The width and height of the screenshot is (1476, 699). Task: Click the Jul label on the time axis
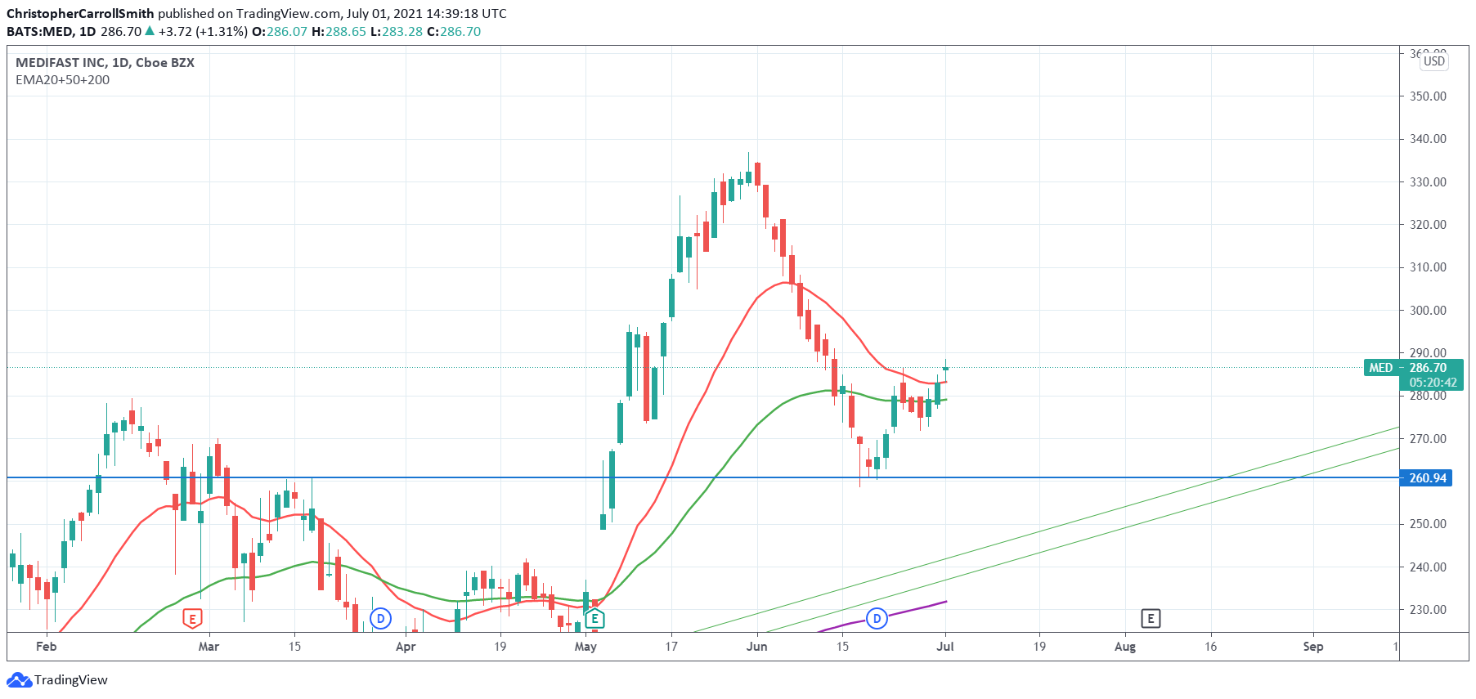[x=945, y=647]
